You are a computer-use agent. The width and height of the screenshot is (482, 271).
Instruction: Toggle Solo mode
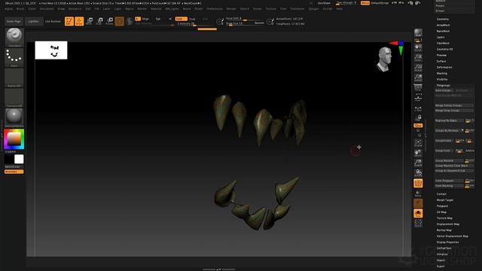pos(418,213)
